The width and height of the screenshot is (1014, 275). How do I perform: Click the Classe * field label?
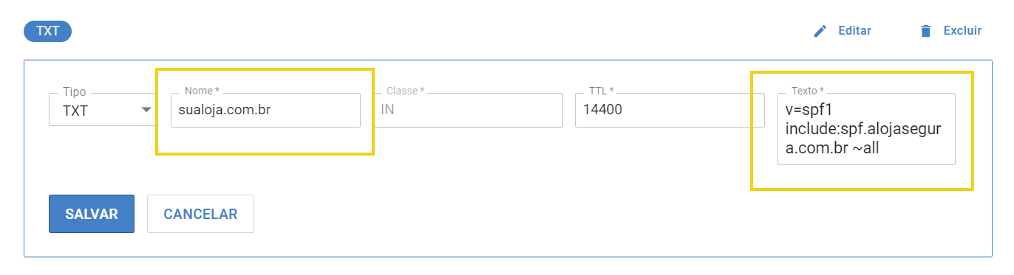(x=406, y=91)
